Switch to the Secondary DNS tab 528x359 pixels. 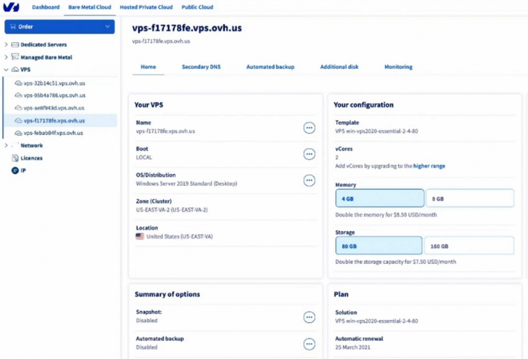199,67
